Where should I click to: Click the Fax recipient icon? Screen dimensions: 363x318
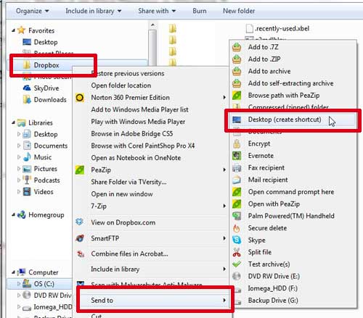click(x=237, y=168)
